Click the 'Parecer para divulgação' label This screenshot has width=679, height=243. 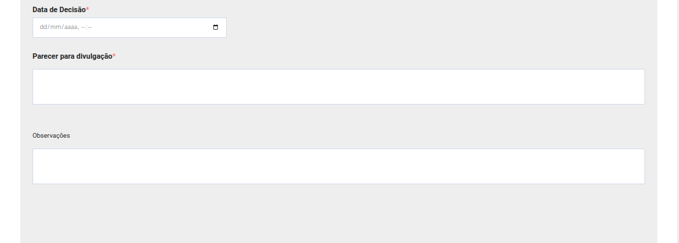(72, 57)
